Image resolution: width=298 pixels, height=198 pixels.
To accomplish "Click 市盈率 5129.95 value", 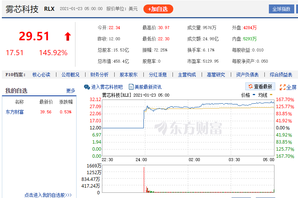I will [x=211, y=61].
